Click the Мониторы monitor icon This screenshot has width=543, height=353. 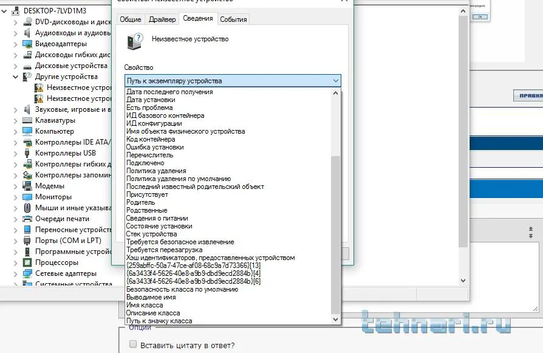pos(27,197)
